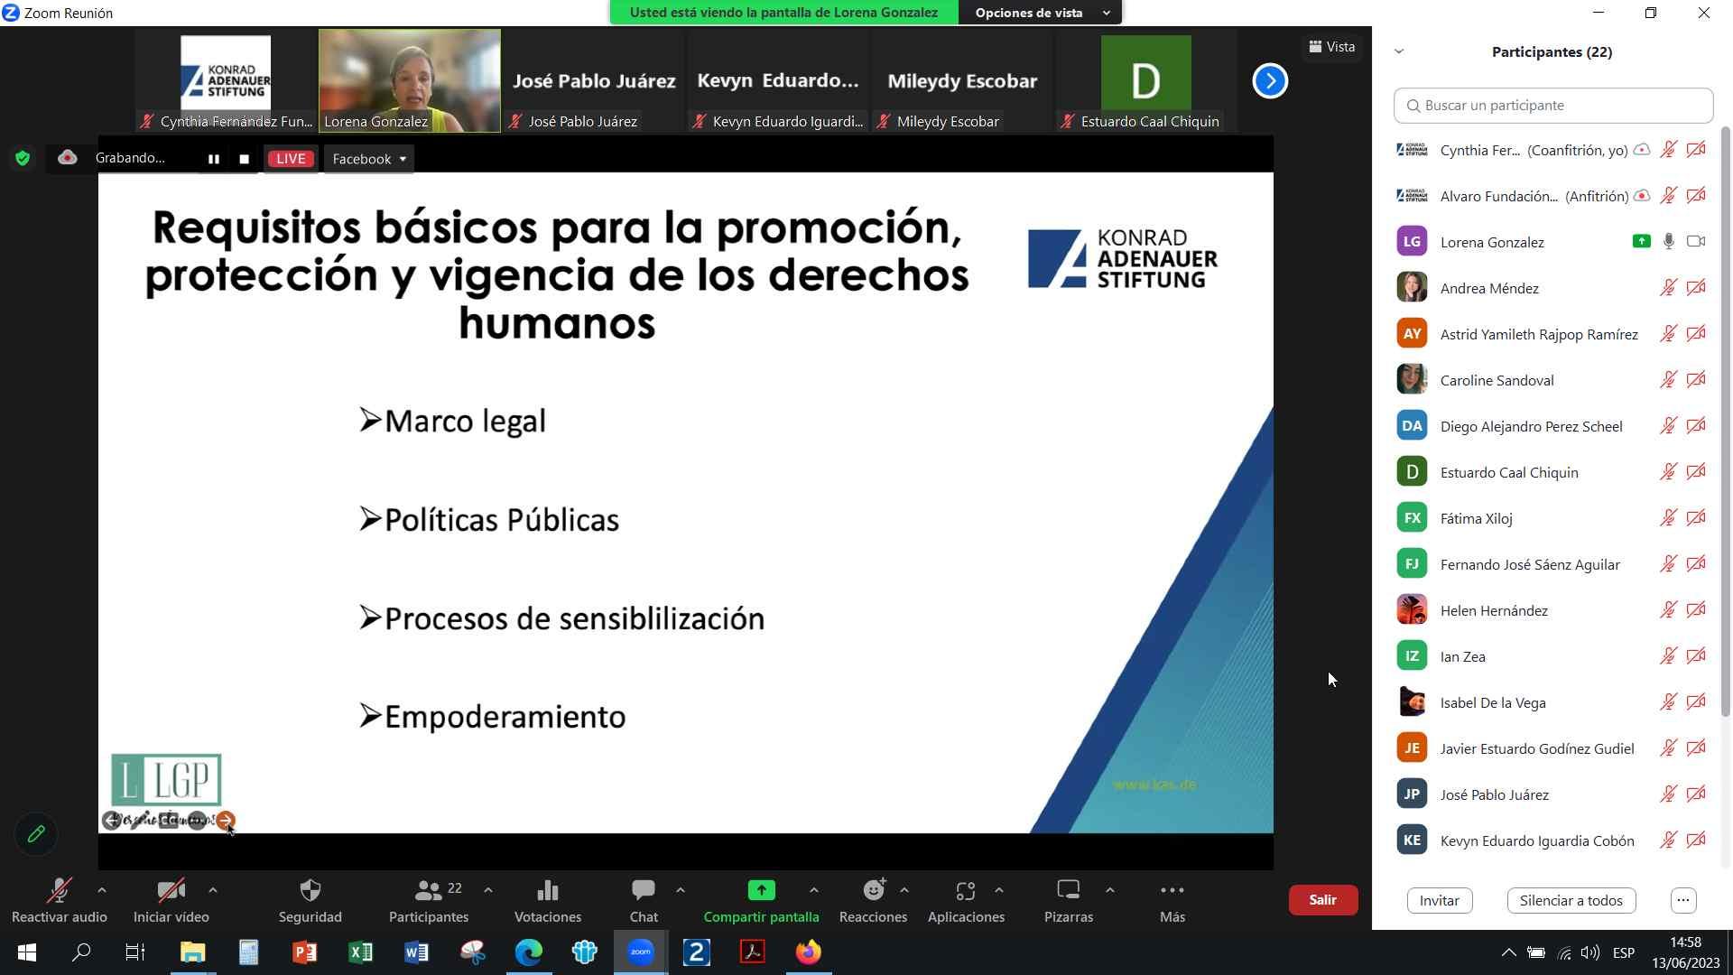This screenshot has width=1733, height=975.
Task: Collapse the Participantes panel chevron
Action: 1399,51
